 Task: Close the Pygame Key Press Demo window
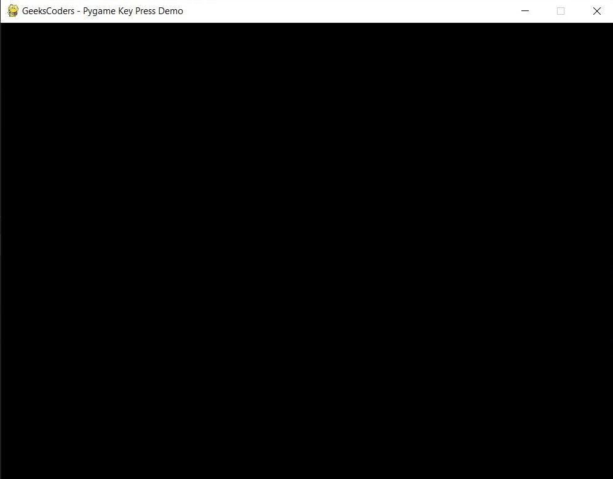click(x=596, y=11)
